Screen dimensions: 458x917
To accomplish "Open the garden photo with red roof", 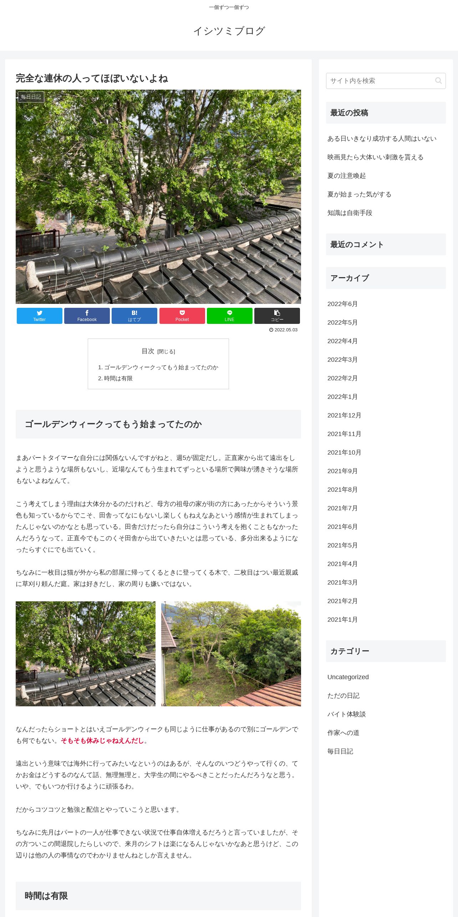I will click(x=231, y=654).
